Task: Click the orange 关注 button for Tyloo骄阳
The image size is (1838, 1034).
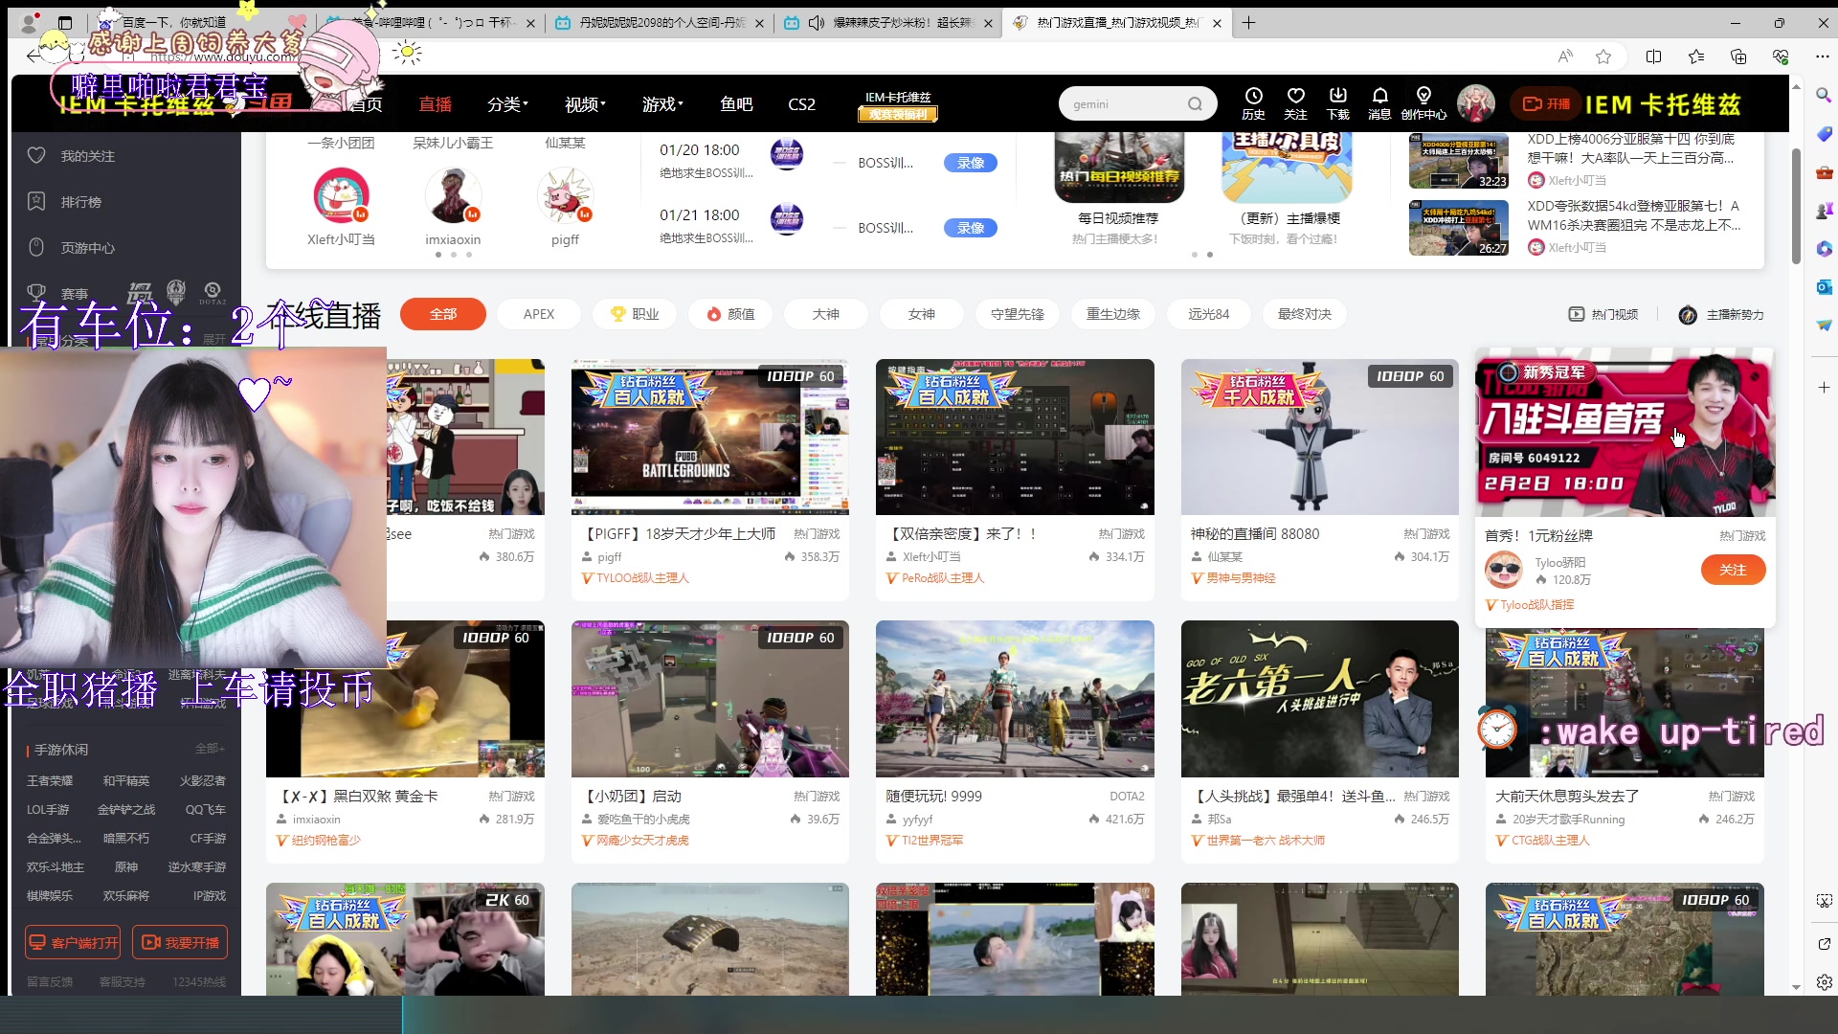Action: click(x=1733, y=570)
